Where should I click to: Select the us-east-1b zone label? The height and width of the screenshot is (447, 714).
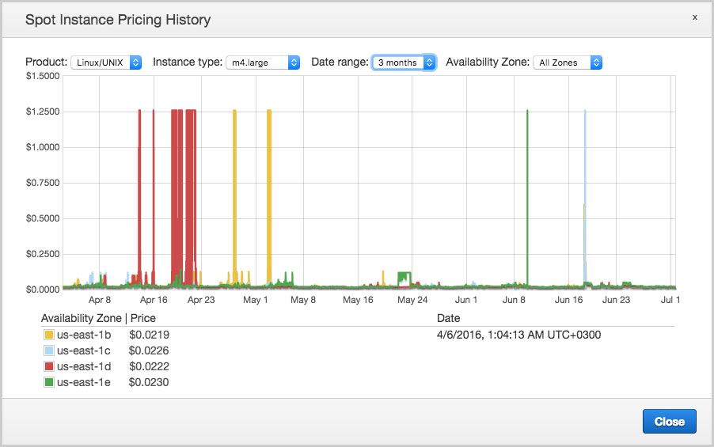(84, 335)
